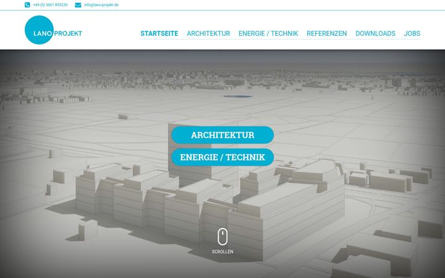Click the mouse scroll icon

[x=222, y=237]
